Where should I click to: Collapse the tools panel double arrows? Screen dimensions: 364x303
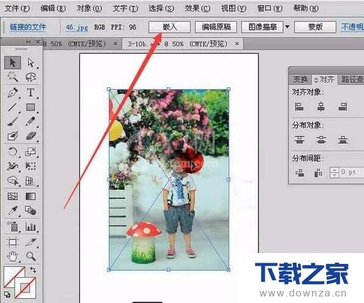28,42
